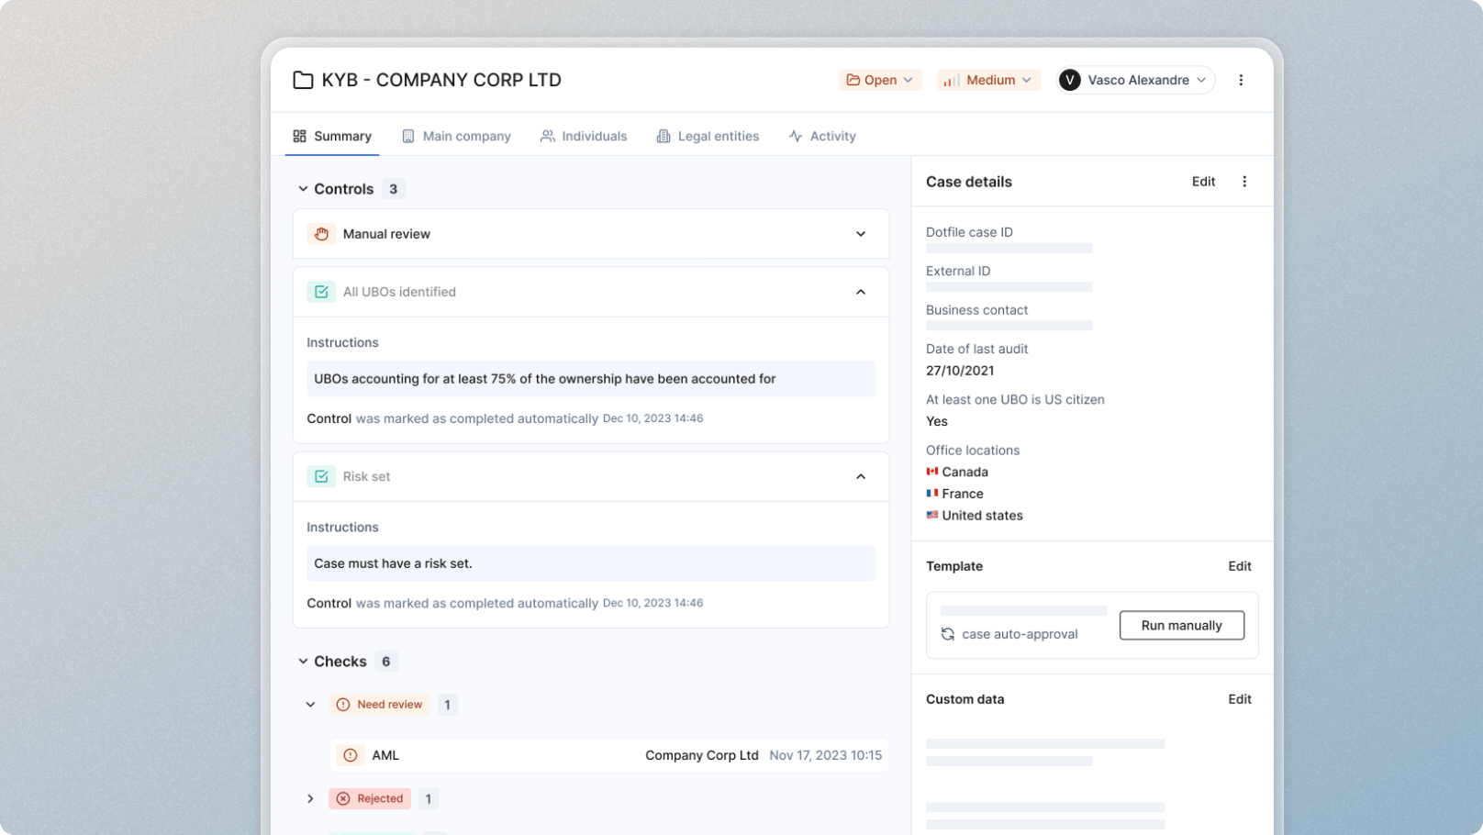The image size is (1483, 835).
Task: Expand the Rejected checks group
Action: tap(310, 798)
